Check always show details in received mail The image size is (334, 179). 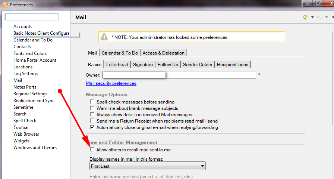click(x=92, y=114)
